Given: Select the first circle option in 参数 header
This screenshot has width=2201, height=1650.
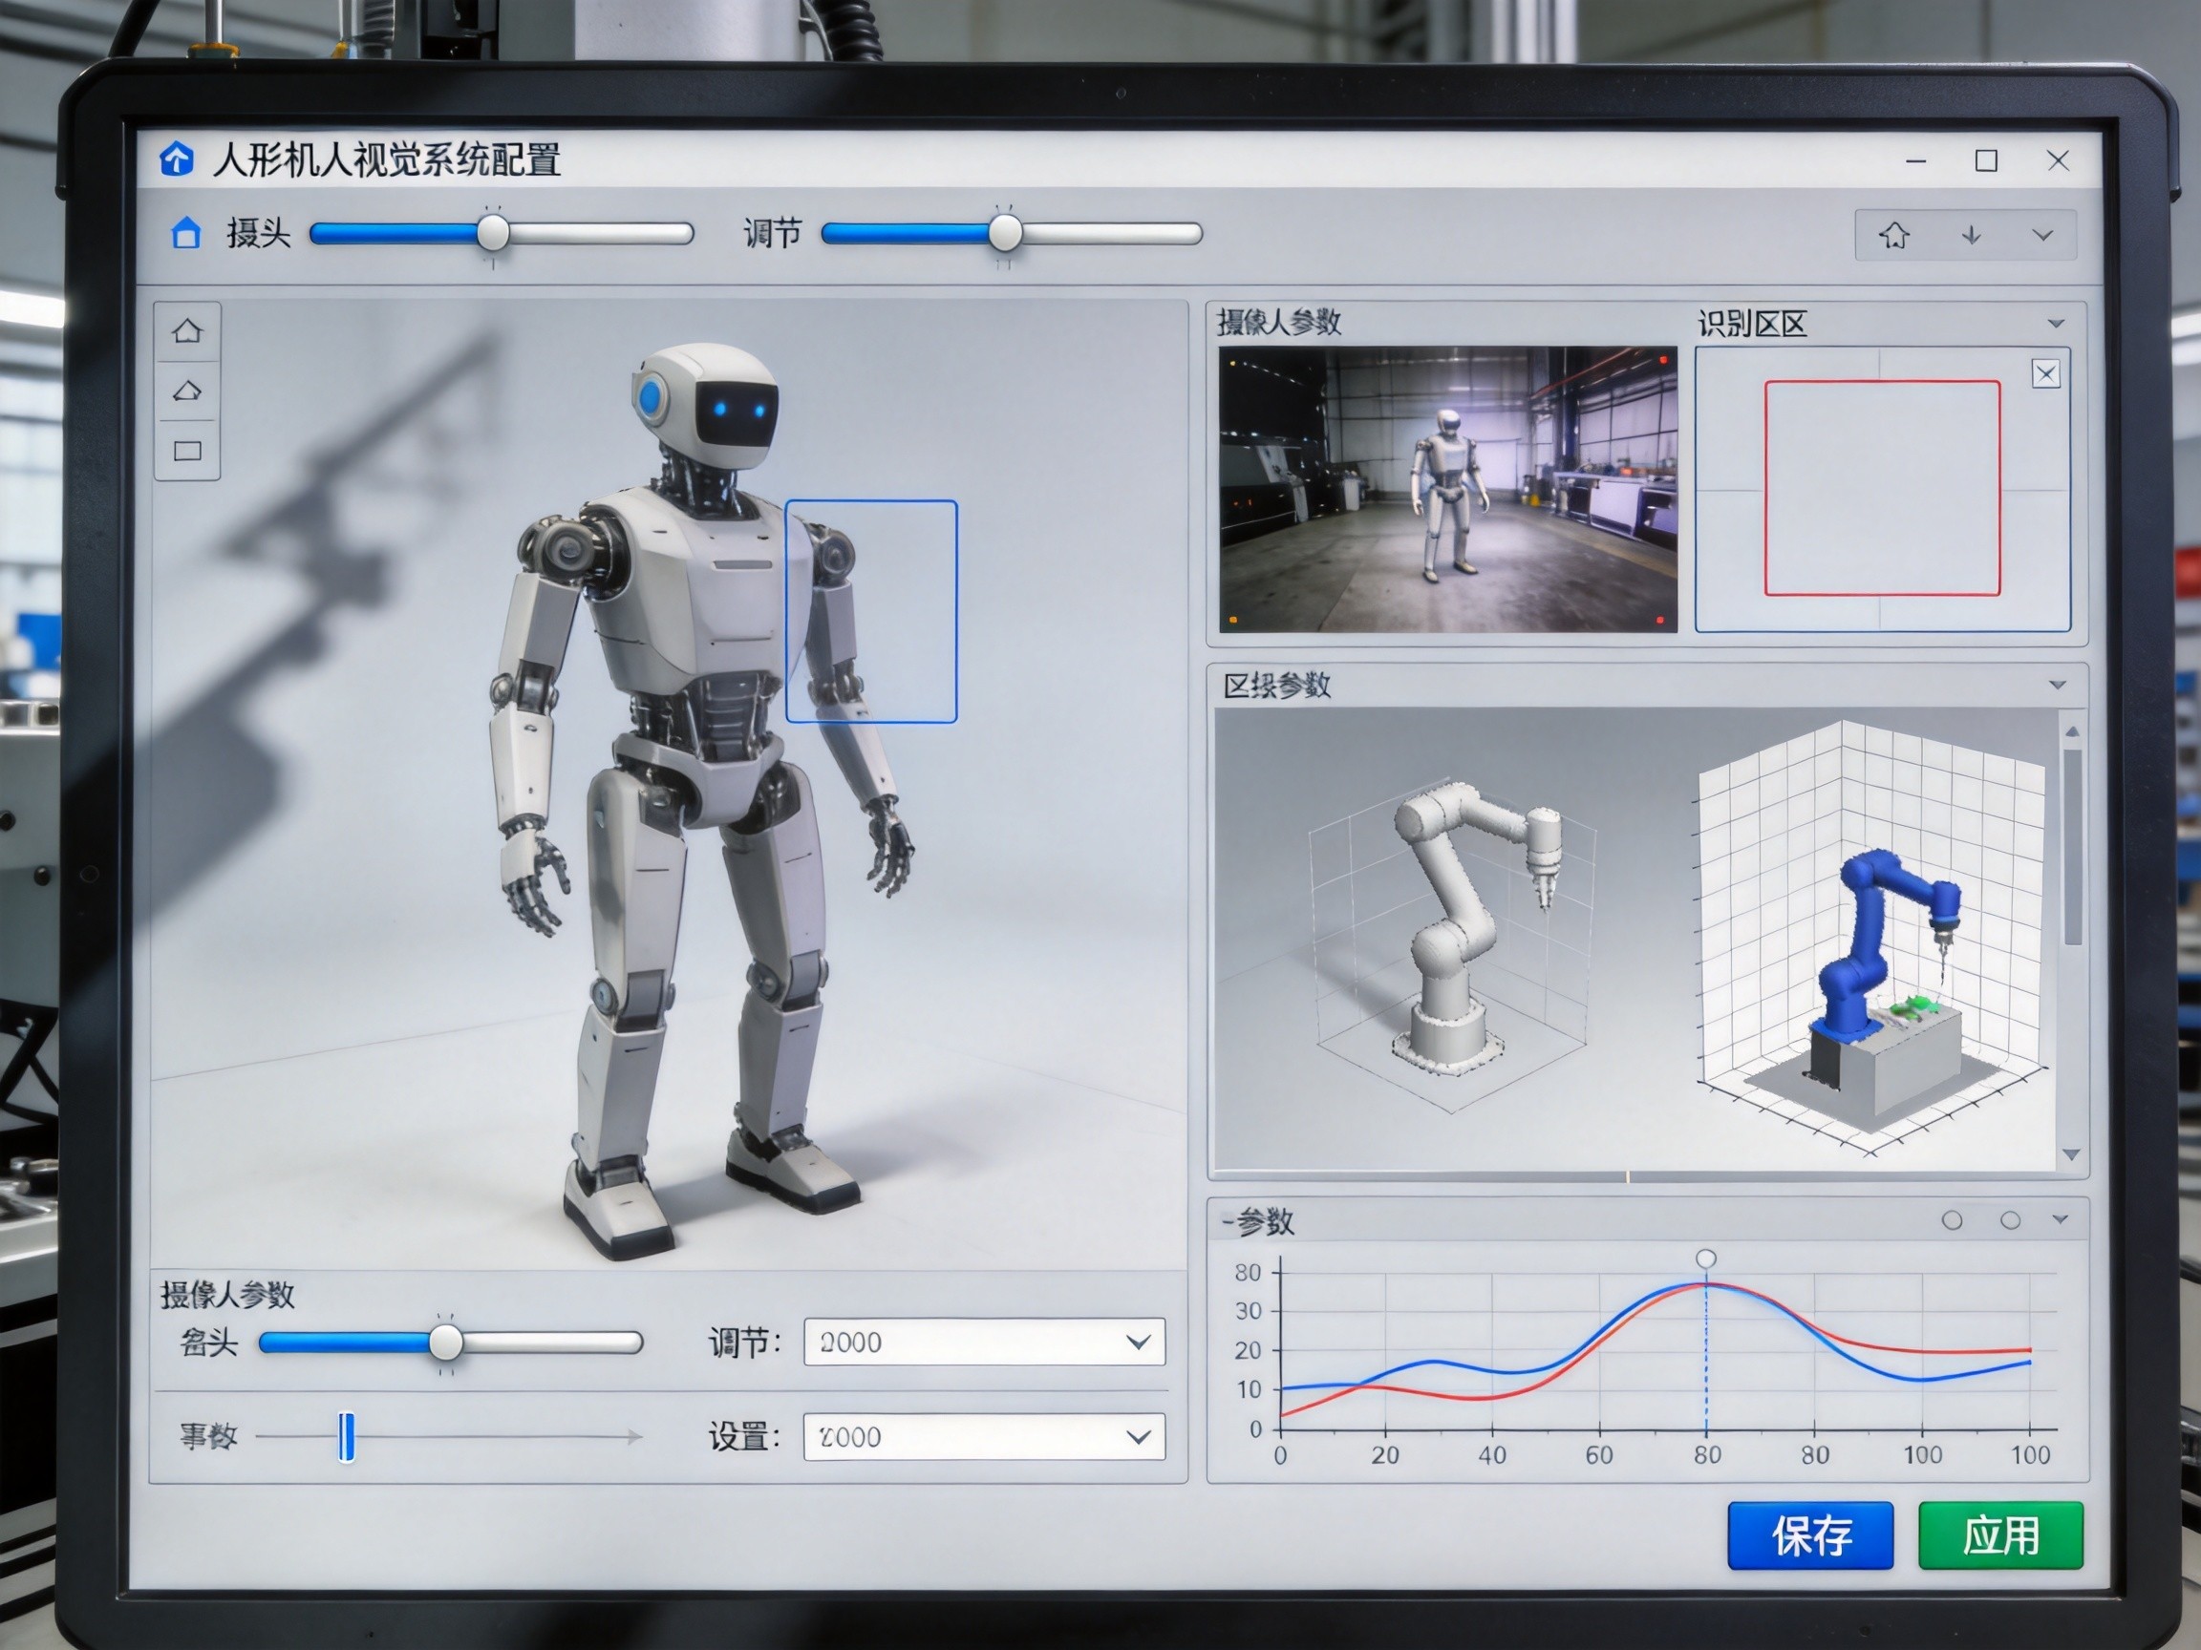Looking at the screenshot, I should [x=1953, y=1220].
